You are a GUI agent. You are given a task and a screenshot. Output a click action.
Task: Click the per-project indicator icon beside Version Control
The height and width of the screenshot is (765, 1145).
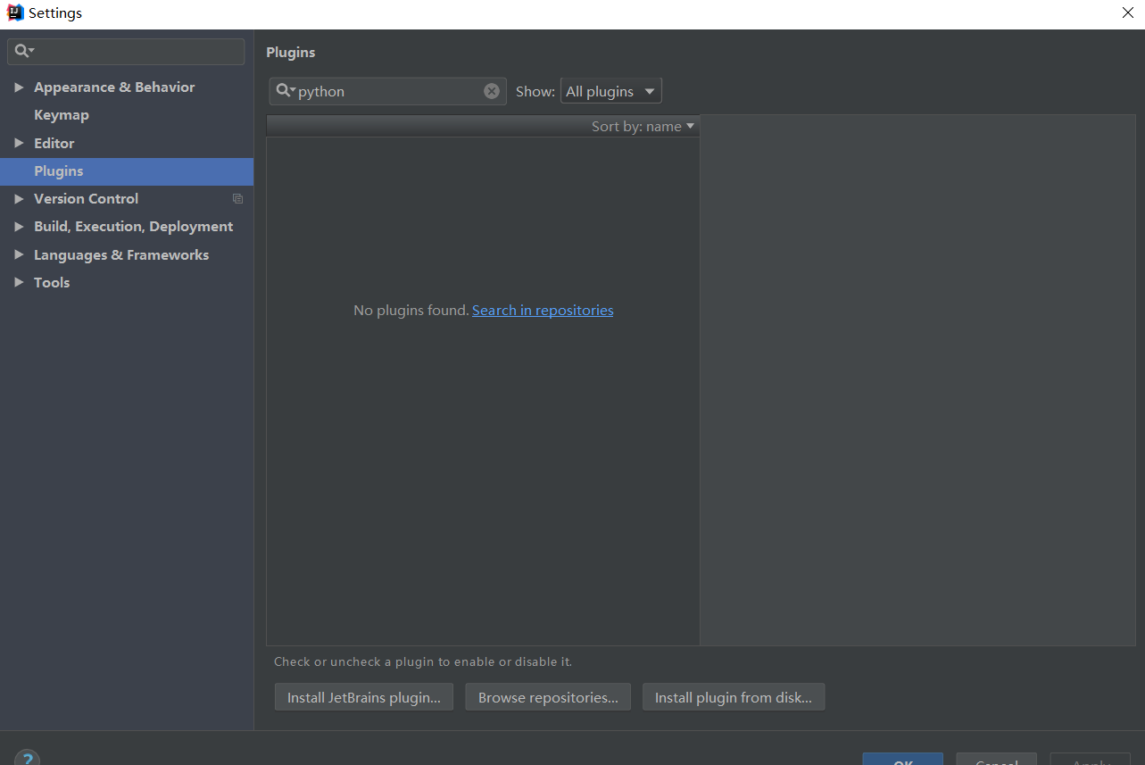237,198
